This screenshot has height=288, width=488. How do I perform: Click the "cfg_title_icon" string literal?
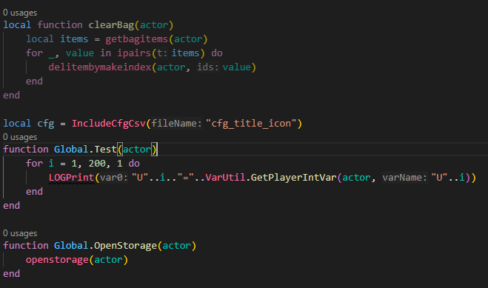[251, 124]
